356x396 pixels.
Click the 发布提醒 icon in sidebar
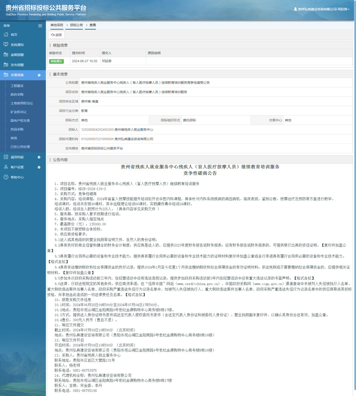tap(6, 65)
